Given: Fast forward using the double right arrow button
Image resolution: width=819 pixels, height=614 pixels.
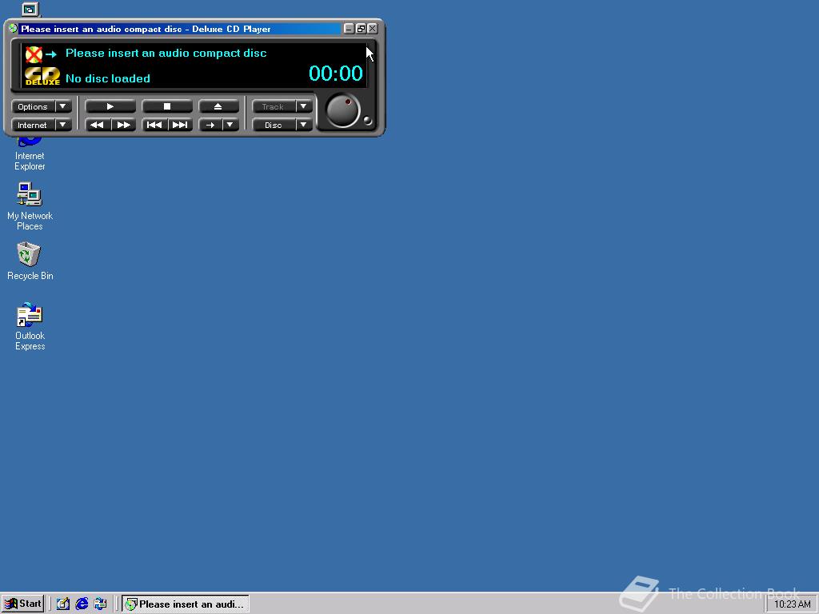Looking at the screenshot, I should click(124, 125).
